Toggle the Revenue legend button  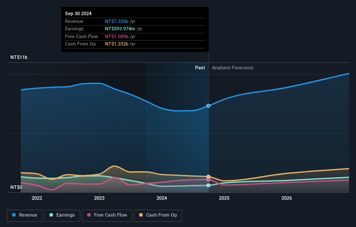[25, 215]
